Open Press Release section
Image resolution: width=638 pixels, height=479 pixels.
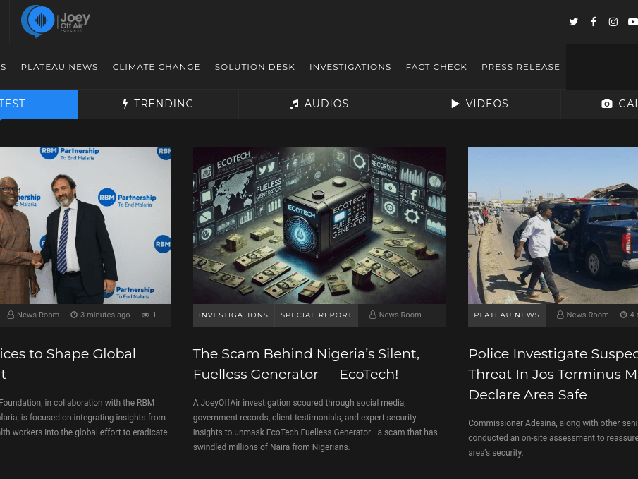[x=520, y=67]
